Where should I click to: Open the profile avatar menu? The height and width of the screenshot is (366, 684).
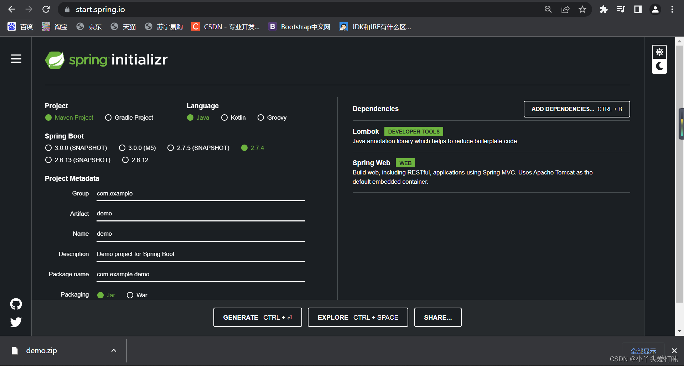(x=655, y=9)
